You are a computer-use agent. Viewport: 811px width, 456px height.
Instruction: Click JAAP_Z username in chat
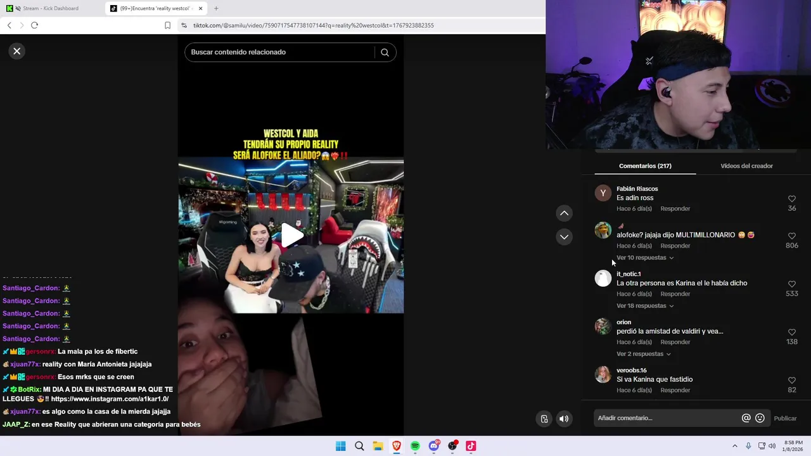pos(16,424)
